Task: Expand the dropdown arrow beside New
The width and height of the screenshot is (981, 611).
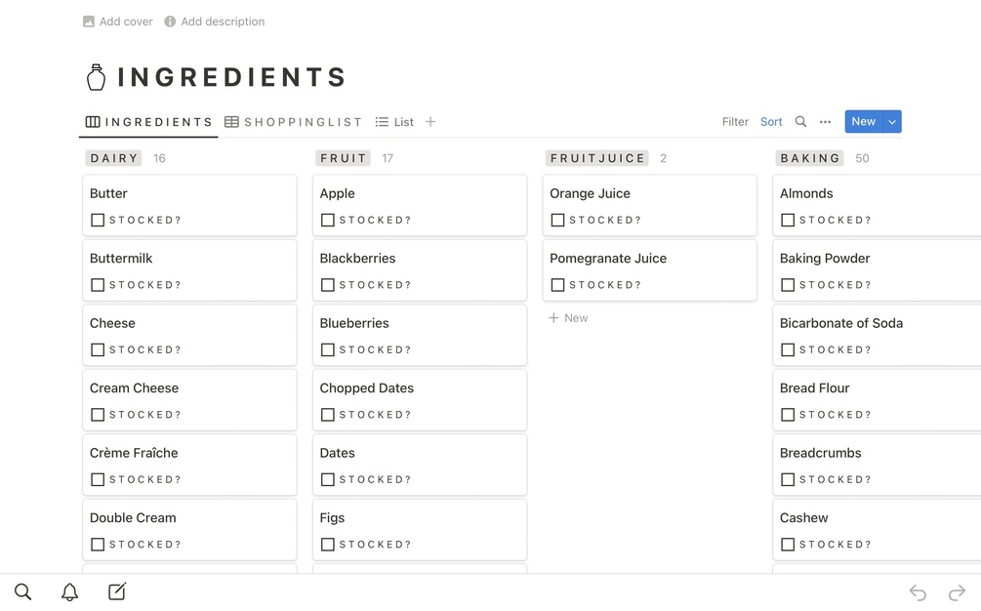Action: click(892, 122)
